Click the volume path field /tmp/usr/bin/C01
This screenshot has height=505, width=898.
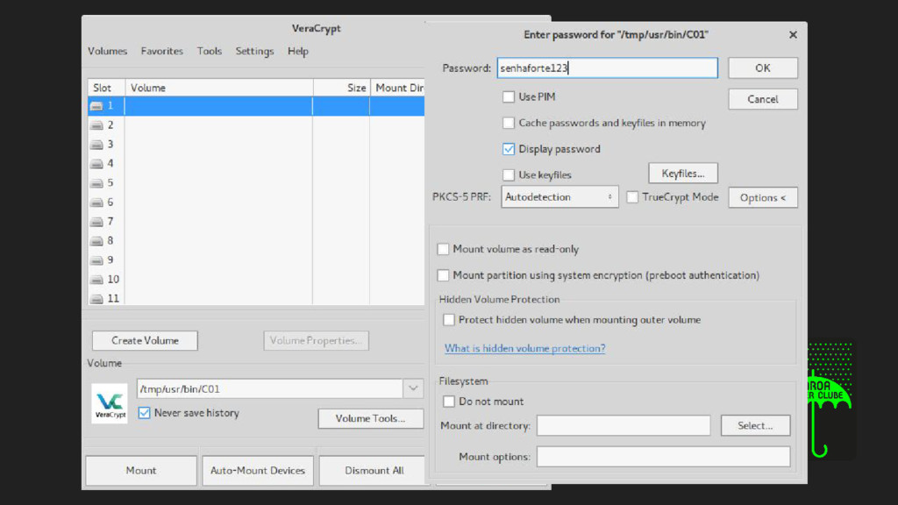pyautogui.click(x=270, y=388)
